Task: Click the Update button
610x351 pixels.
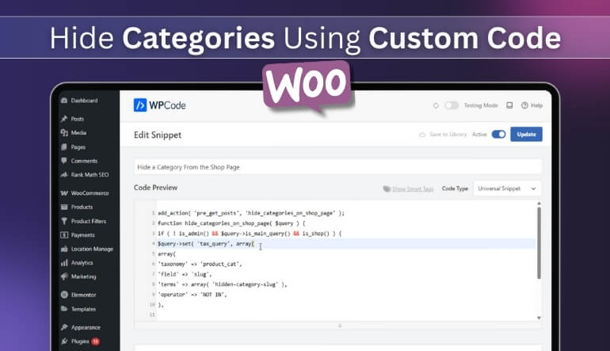Action: click(526, 134)
